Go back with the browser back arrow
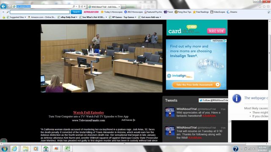This screenshot has height=152, width=271. [x=3, y=6]
